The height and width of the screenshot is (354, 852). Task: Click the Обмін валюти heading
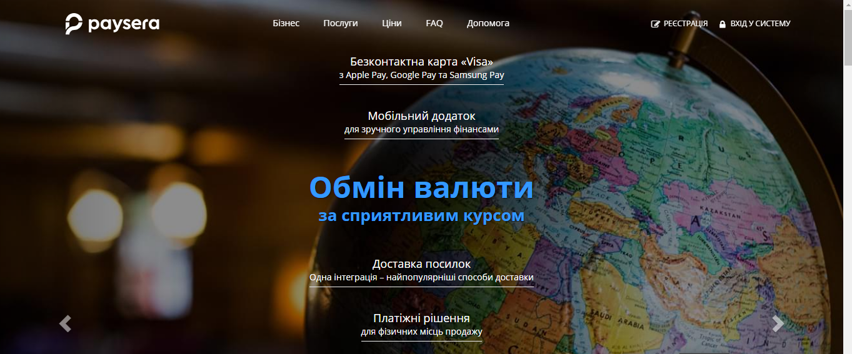(x=421, y=187)
